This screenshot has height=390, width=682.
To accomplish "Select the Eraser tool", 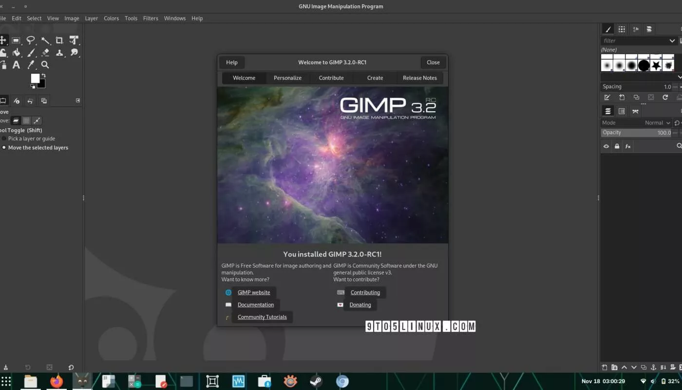I will point(45,53).
